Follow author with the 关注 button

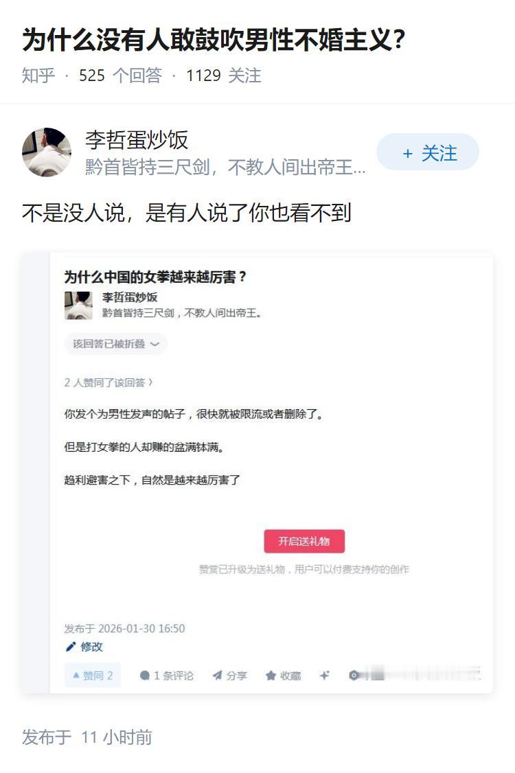click(x=428, y=152)
